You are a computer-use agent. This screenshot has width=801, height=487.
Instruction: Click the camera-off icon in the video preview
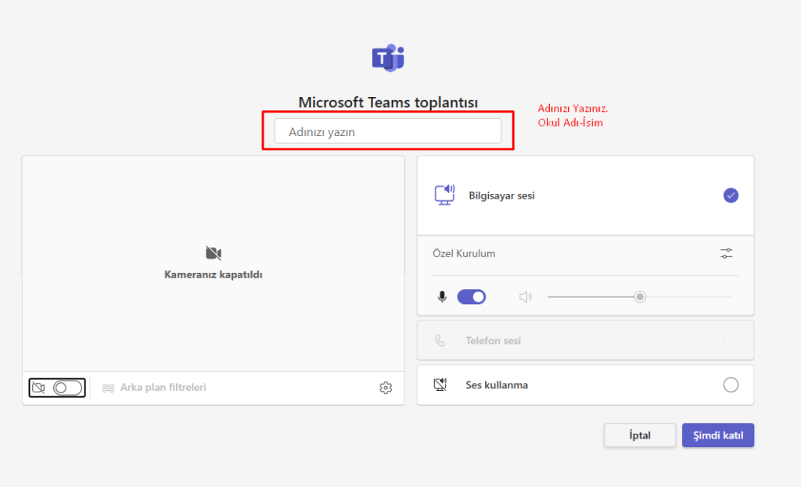(x=214, y=253)
